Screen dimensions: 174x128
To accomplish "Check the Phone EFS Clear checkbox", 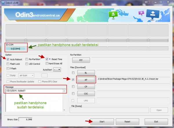I will [39, 82].
